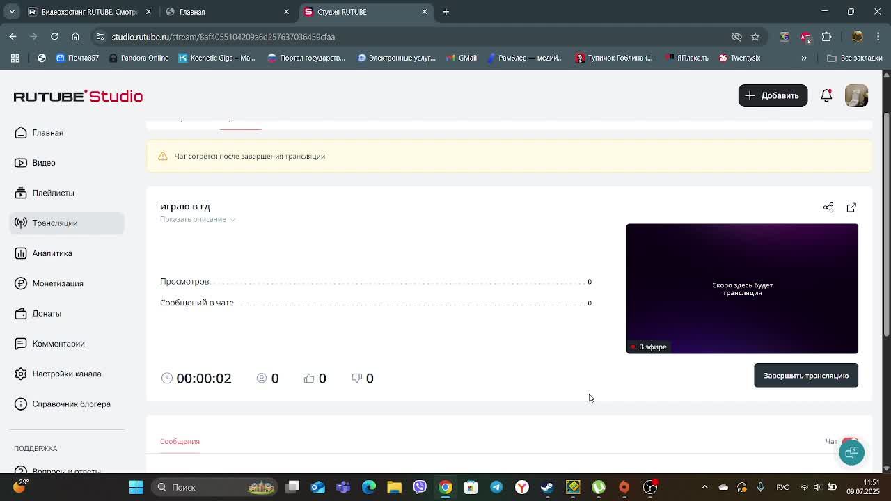Click the chart icon beside Аналитика
891x501 pixels.
pyautogui.click(x=21, y=253)
